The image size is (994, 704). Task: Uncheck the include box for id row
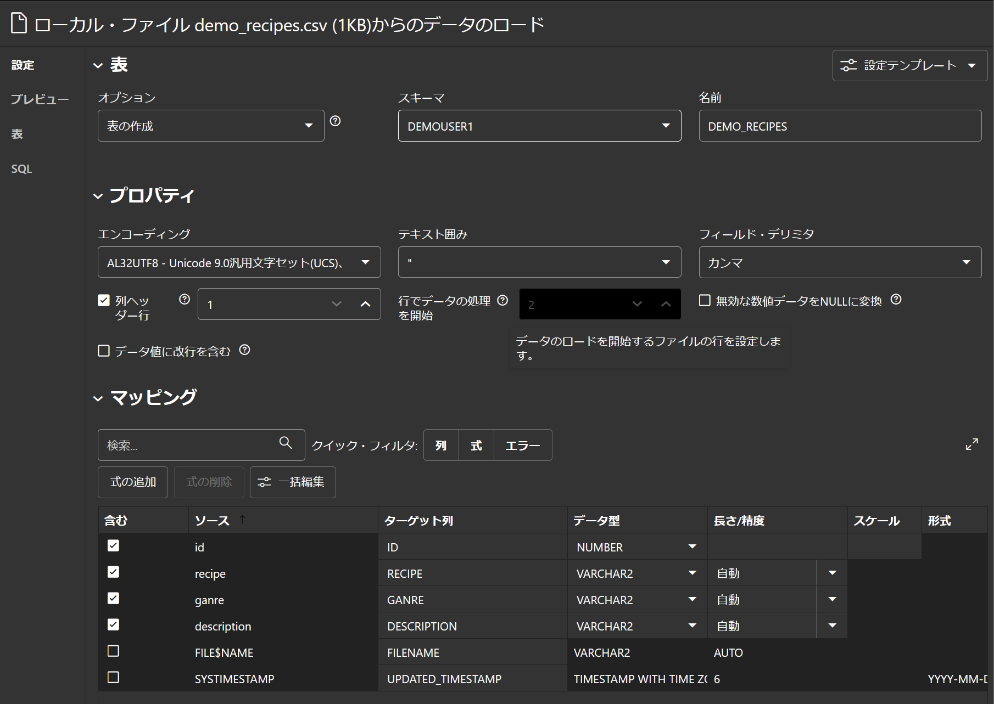[x=113, y=545]
